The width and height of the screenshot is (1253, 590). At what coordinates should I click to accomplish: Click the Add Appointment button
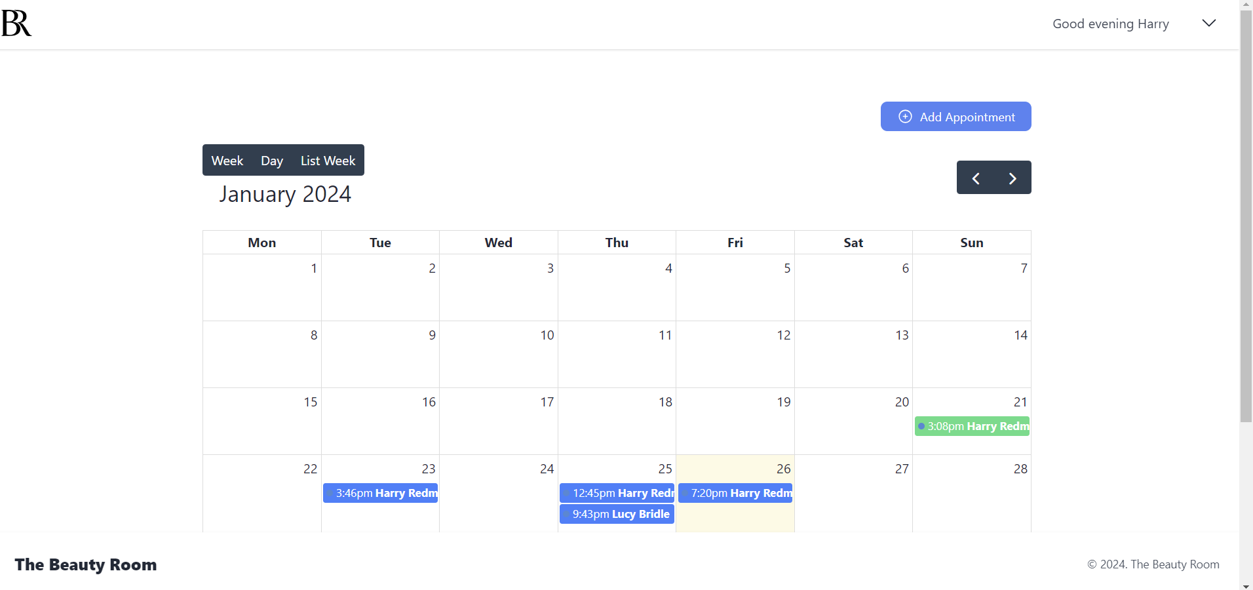(x=955, y=117)
